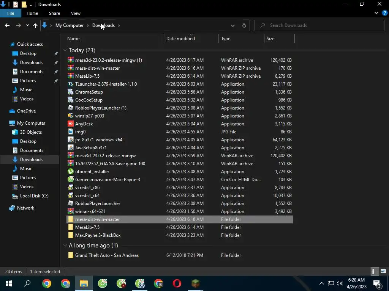Click My Computer in the address breadcrumb

point(70,25)
